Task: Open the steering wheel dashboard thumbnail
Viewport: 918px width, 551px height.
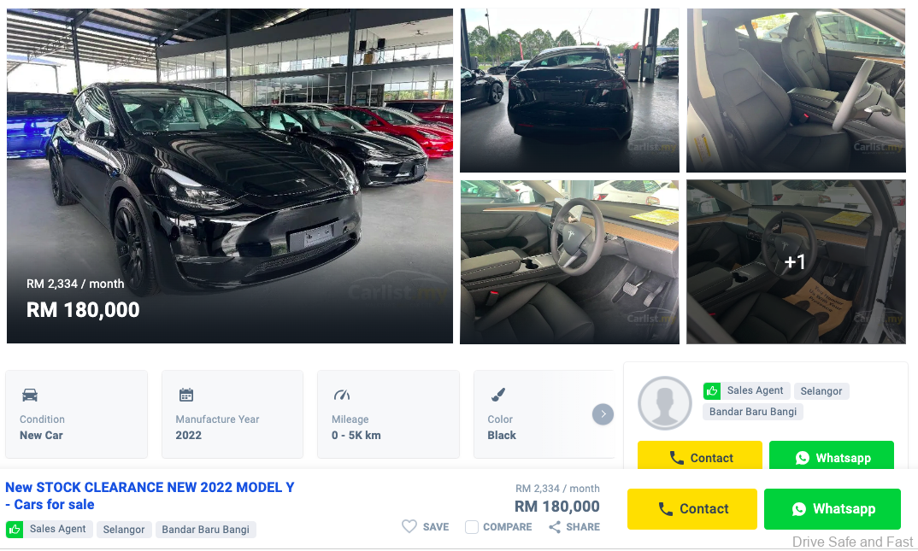Action: coord(569,262)
